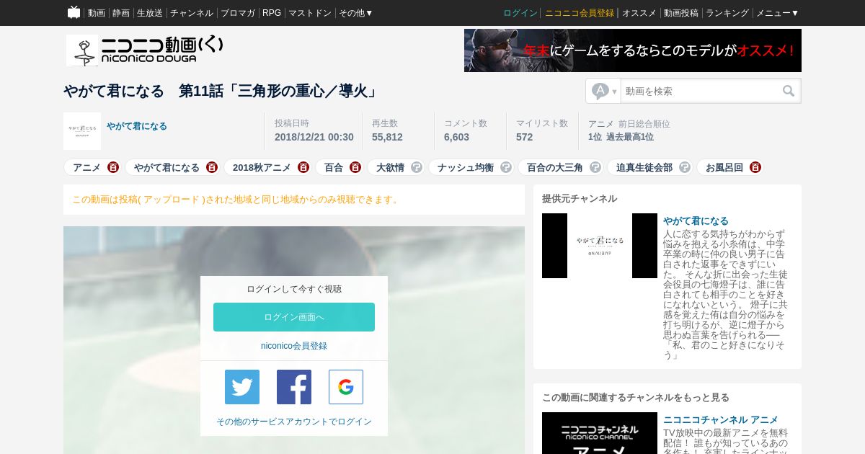Open やがて君になる link in 提供元チャンネル
The image size is (865, 454).
click(x=696, y=221)
